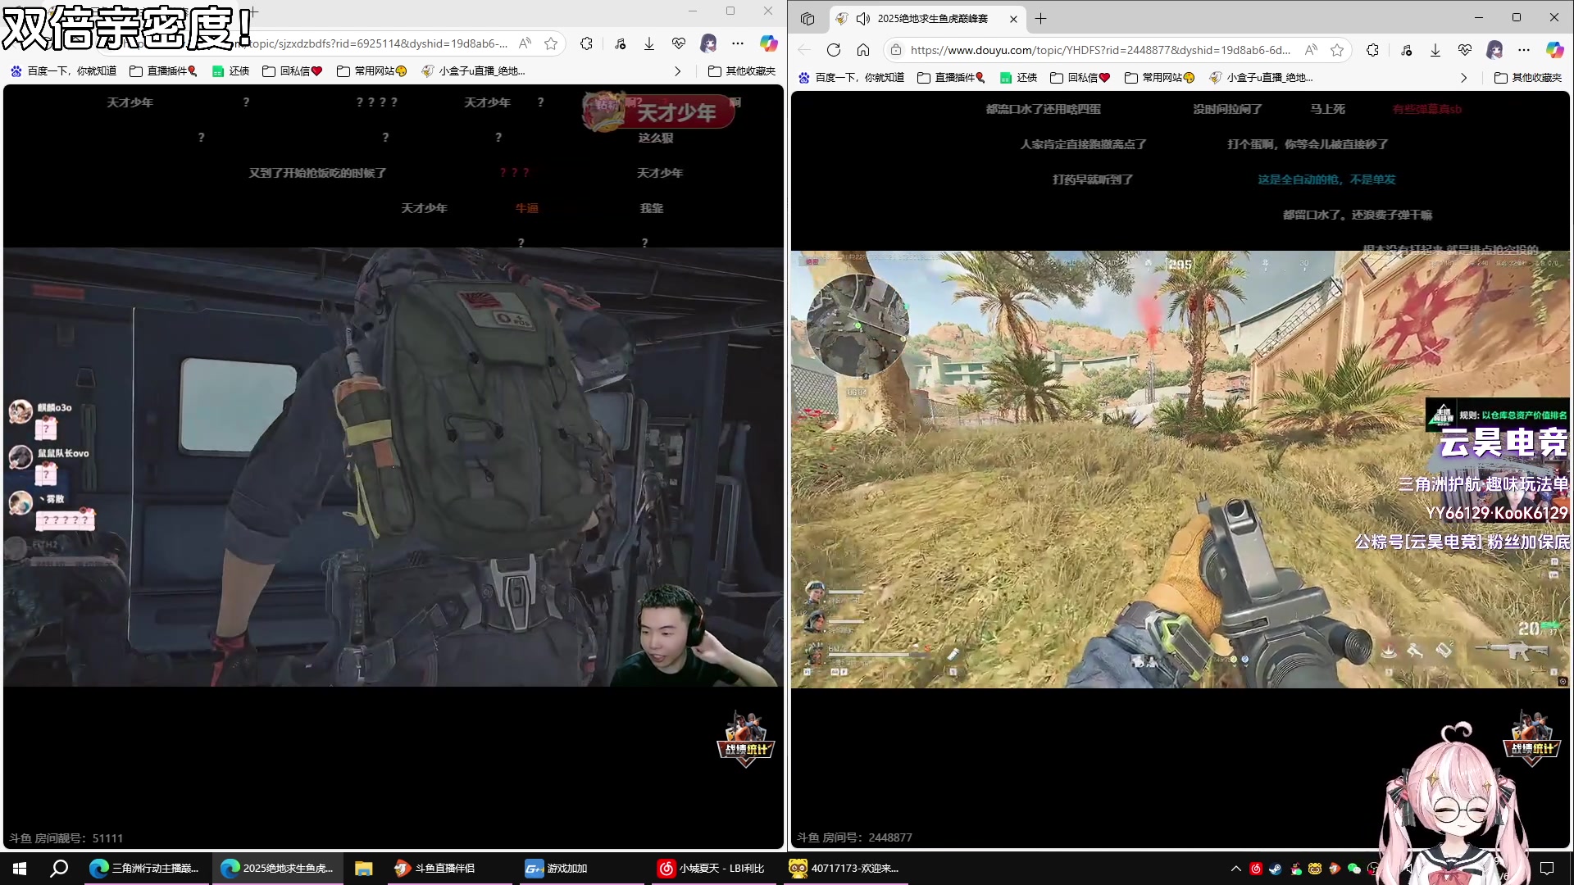This screenshot has width=1574, height=885.
Task: Open 百度一下 bookmark in right browser
Action: click(851, 78)
